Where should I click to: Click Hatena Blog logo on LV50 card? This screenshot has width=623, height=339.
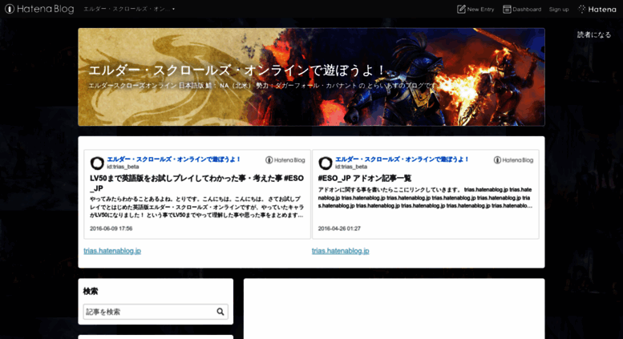click(285, 160)
